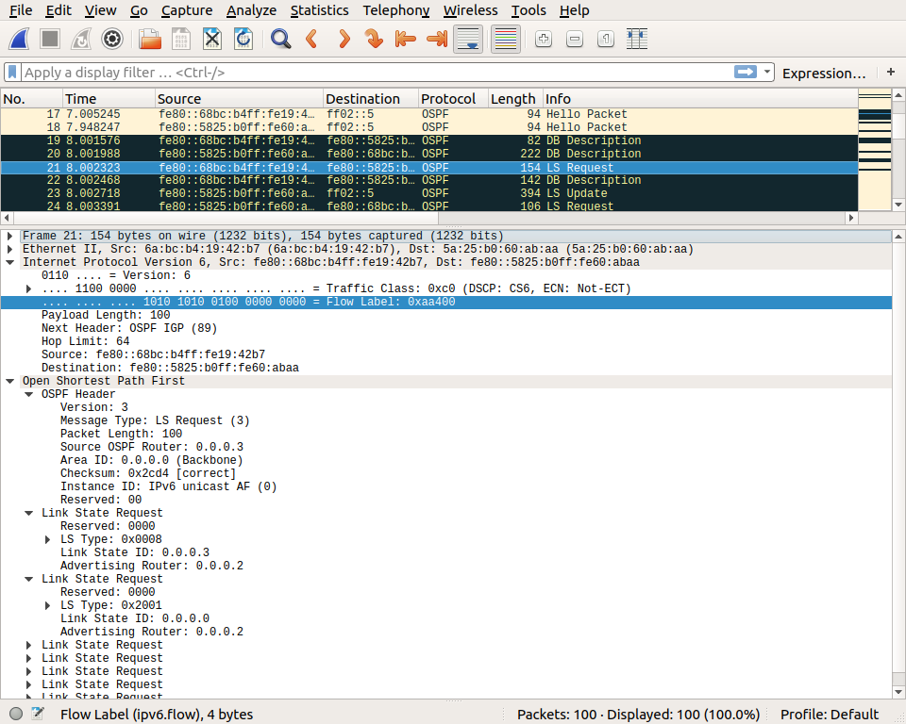Close this capture file
This screenshot has width=906, height=724.
[212, 40]
